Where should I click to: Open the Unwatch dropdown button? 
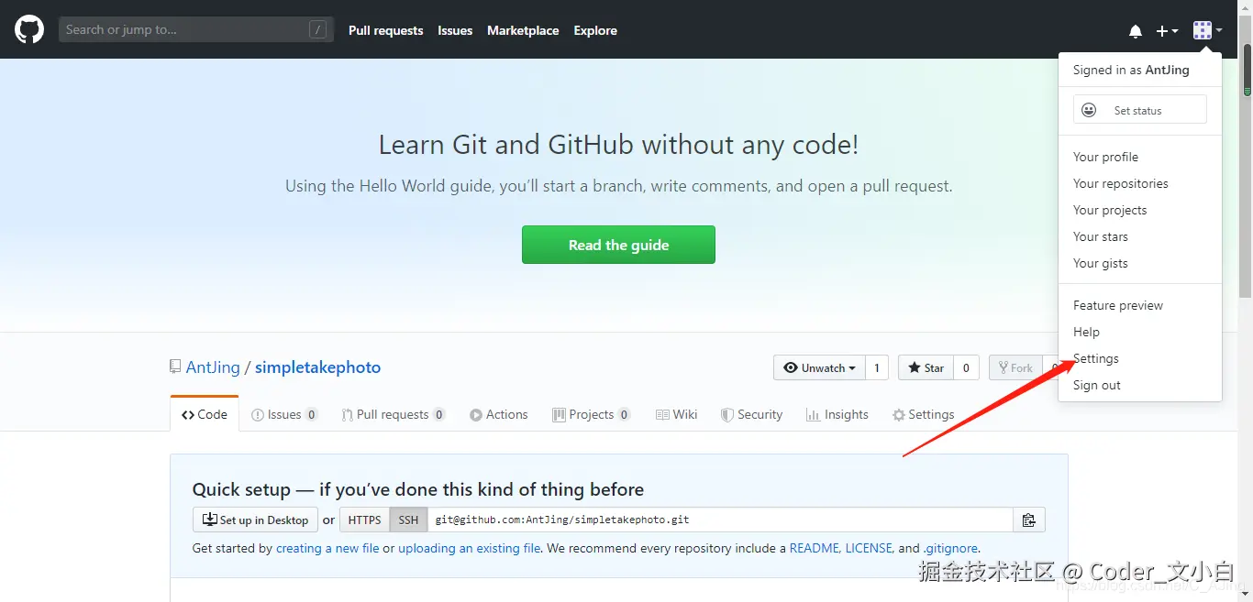coord(820,367)
